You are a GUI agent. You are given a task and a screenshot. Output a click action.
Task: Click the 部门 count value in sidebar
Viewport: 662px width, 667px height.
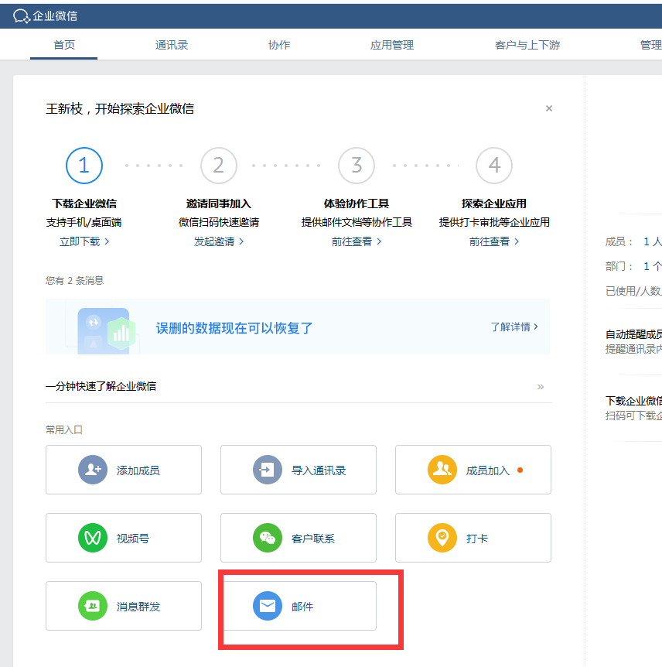point(652,267)
